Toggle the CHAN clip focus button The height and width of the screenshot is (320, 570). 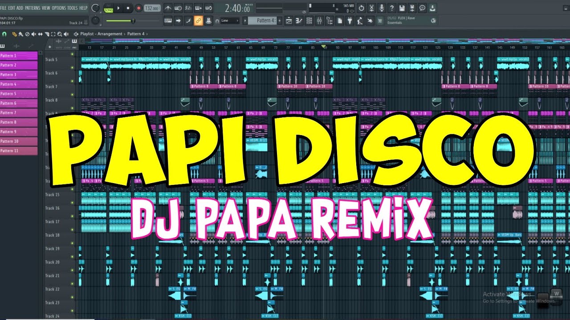tap(67, 47)
